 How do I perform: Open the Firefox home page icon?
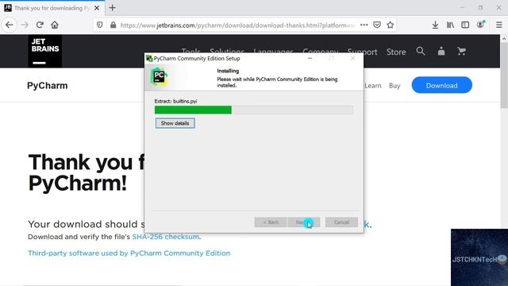click(x=55, y=25)
